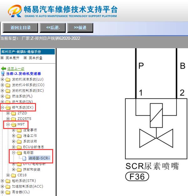Image resolution: width=188 pixels, height=196 pixels.
Task: Expand the 拆卸和安装 node
Action: coord(14,169)
